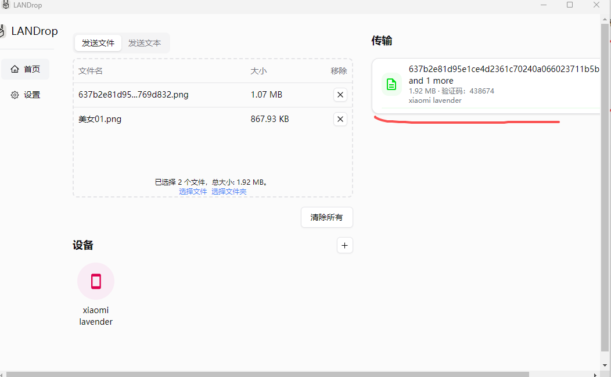Open 设置 via the gear icon
Screen dimensions: 611x377
tap(15, 94)
